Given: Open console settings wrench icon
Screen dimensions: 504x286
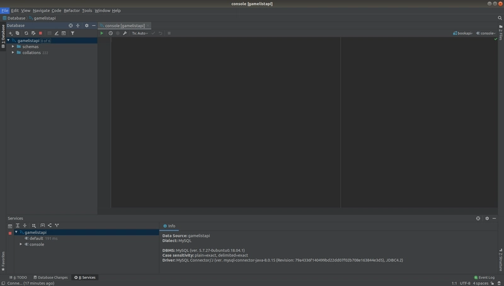Looking at the screenshot, I should (x=125, y=33).
